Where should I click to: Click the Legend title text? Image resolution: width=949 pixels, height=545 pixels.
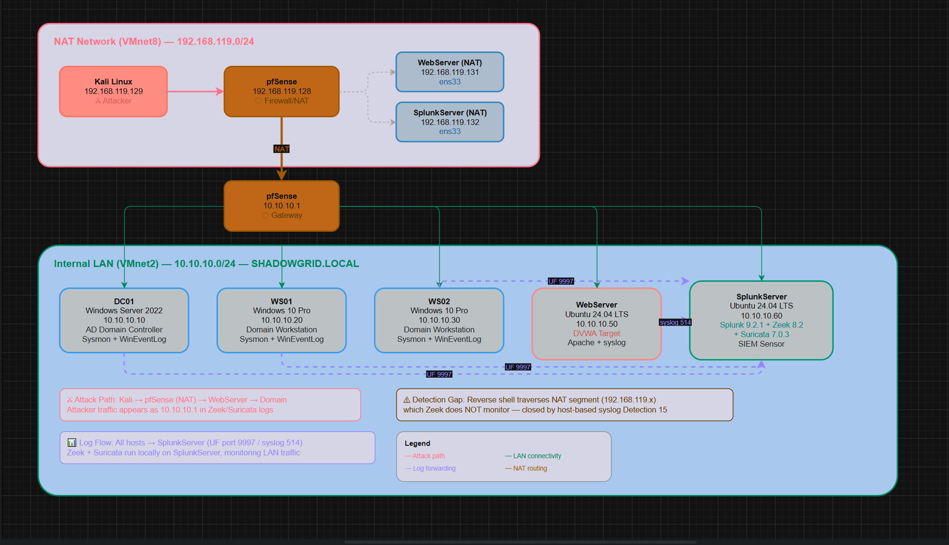coord(417,443)
